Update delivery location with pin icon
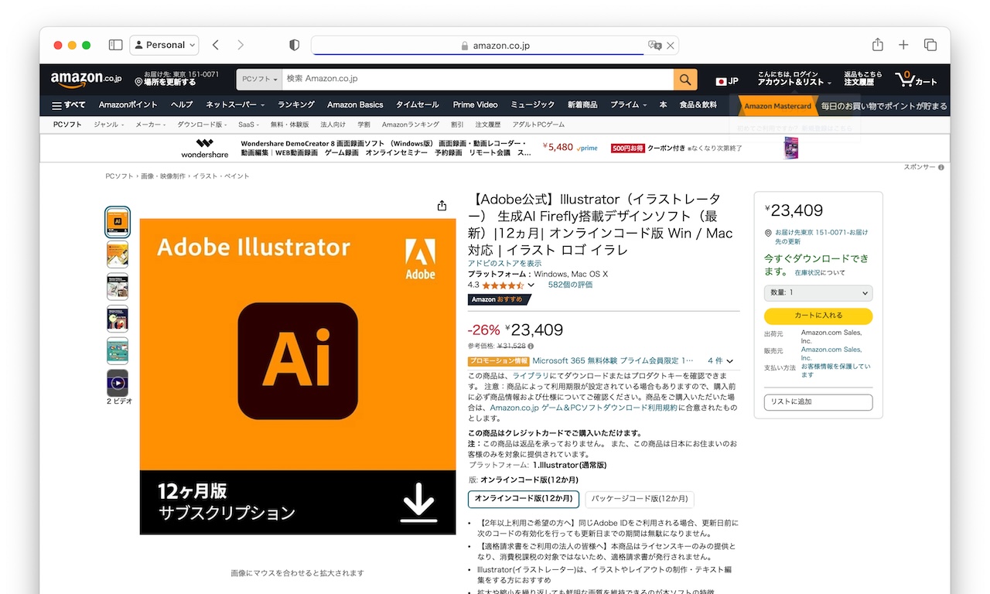Image resolution: width=990 pixels, height=594 pixels. point(177,79)
